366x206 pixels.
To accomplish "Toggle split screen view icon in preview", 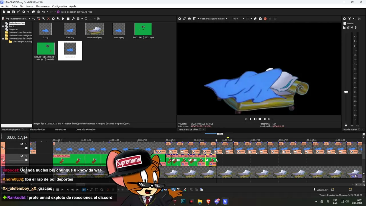I will pos(194,19).
